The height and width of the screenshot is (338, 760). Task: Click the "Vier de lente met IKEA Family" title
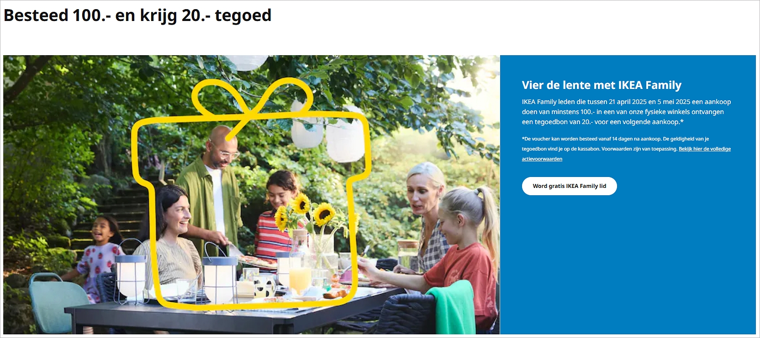pyautogui.click(x=602, y=85)
